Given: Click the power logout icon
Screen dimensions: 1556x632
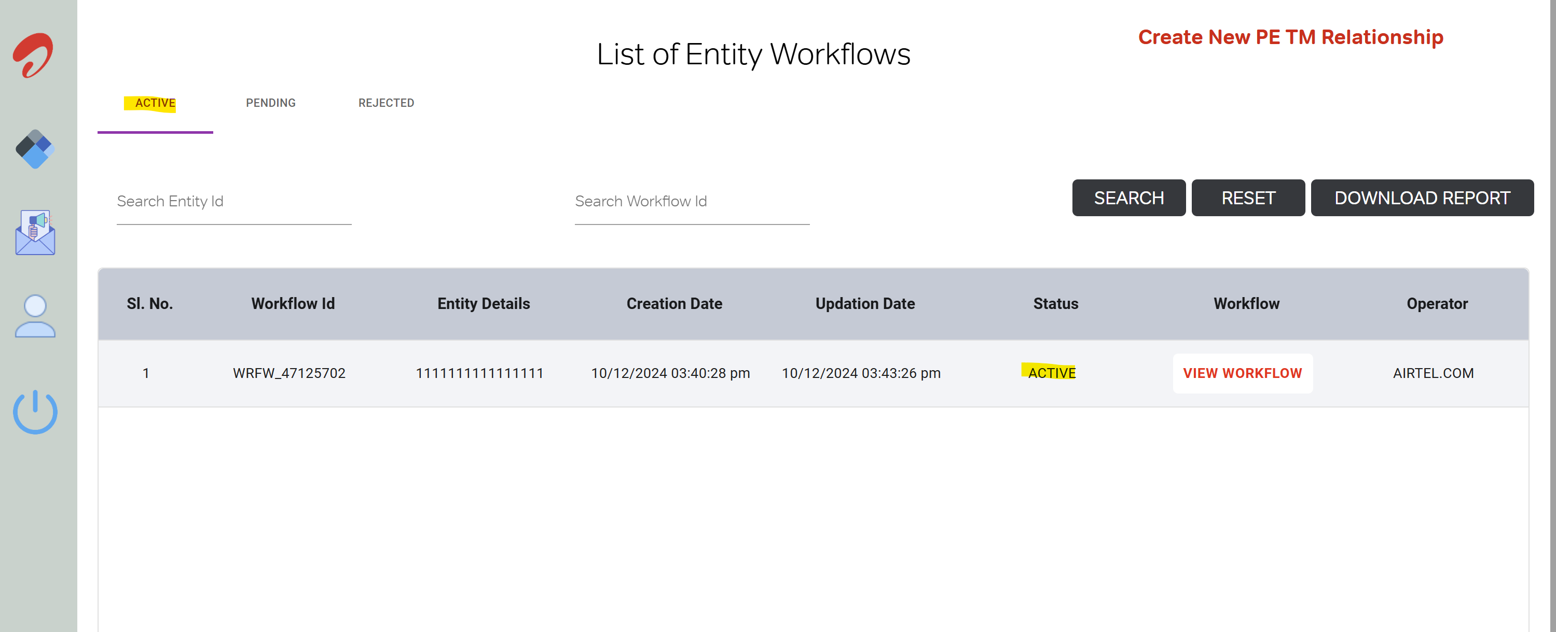Looking at the screenshot, I should tap(35, 412).
